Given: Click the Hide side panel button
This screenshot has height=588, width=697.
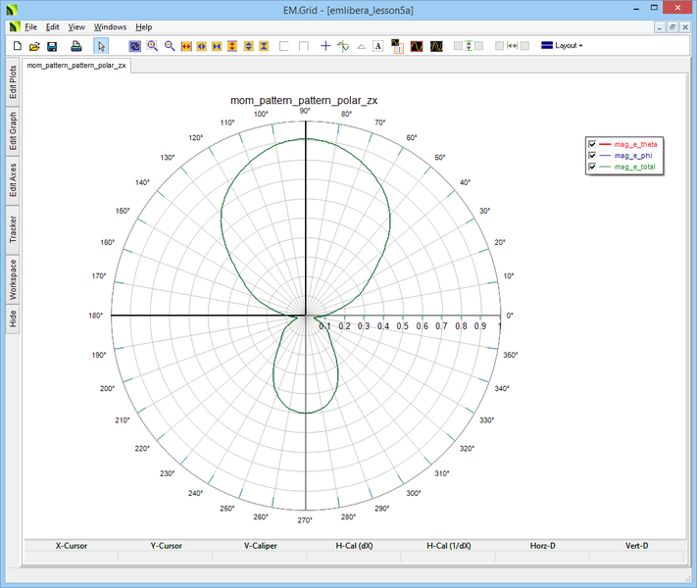Looking at the screenshot, I should click(13, 318).
